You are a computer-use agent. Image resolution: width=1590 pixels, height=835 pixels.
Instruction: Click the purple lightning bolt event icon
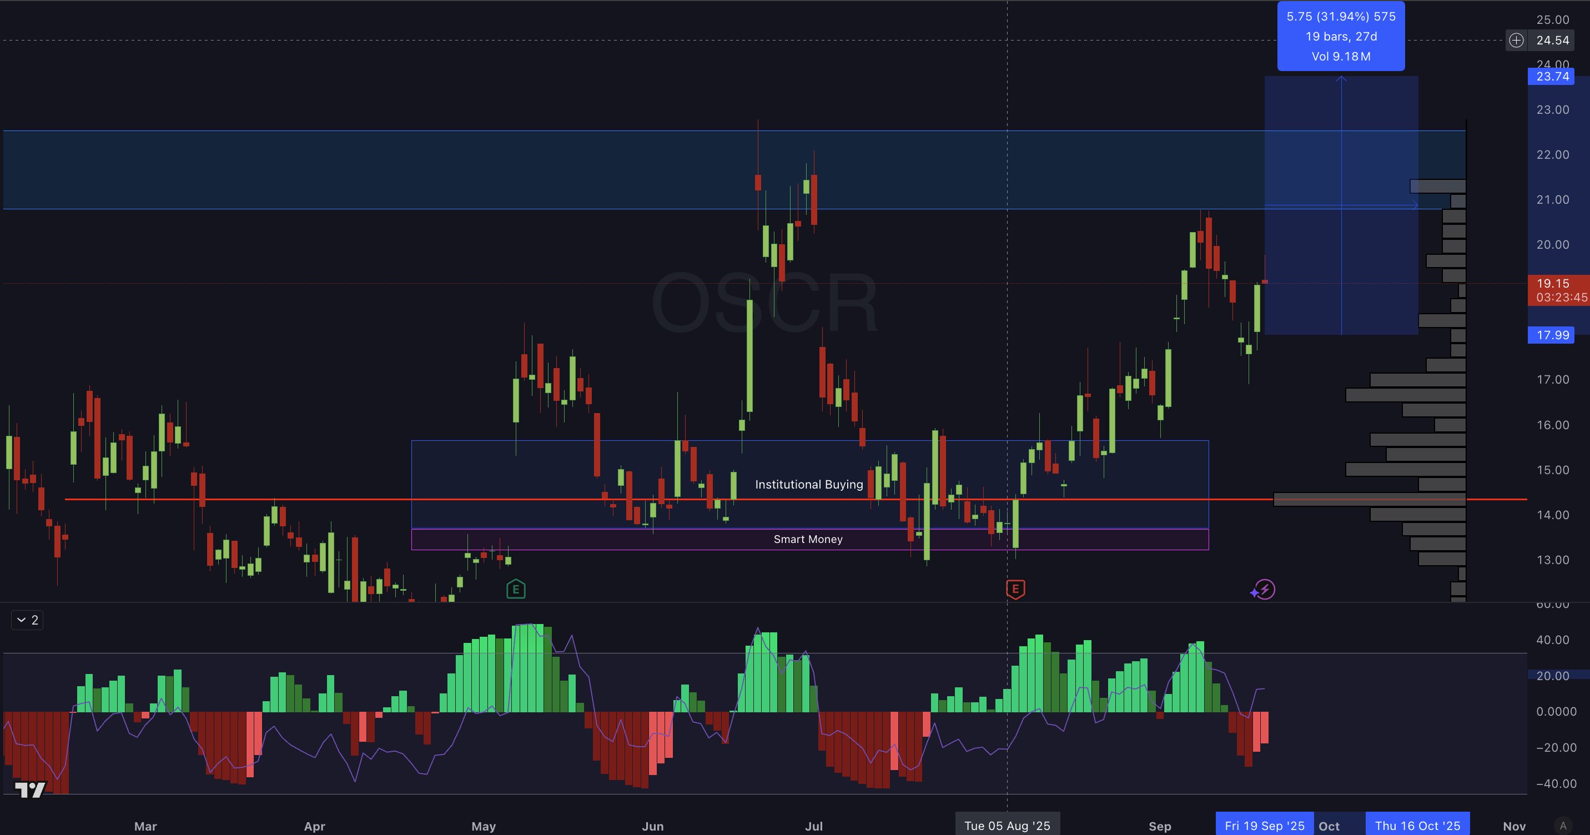click(1265, 590)
